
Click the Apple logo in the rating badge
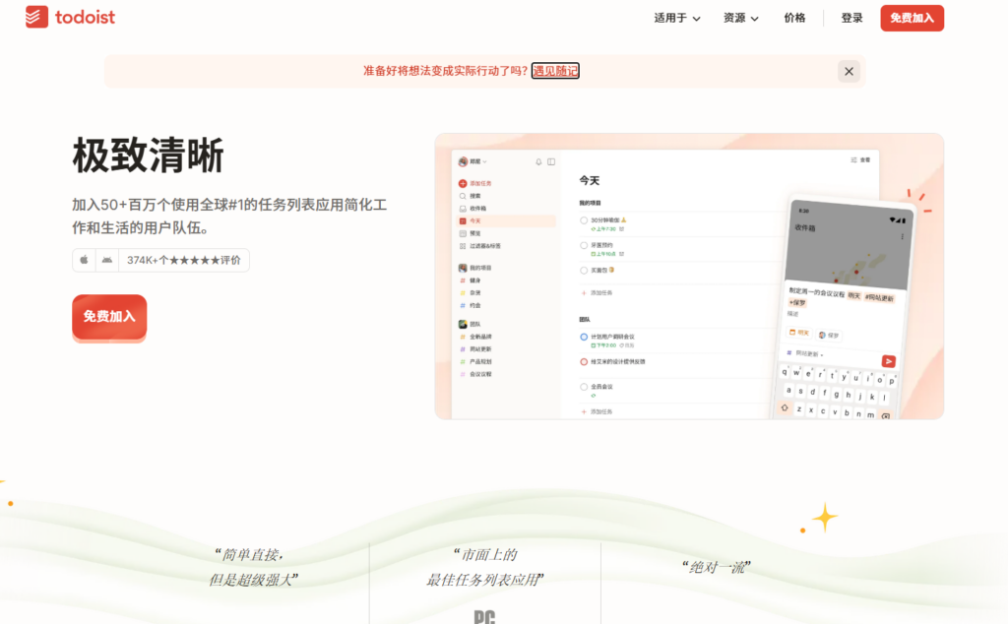tap(83, 259)
